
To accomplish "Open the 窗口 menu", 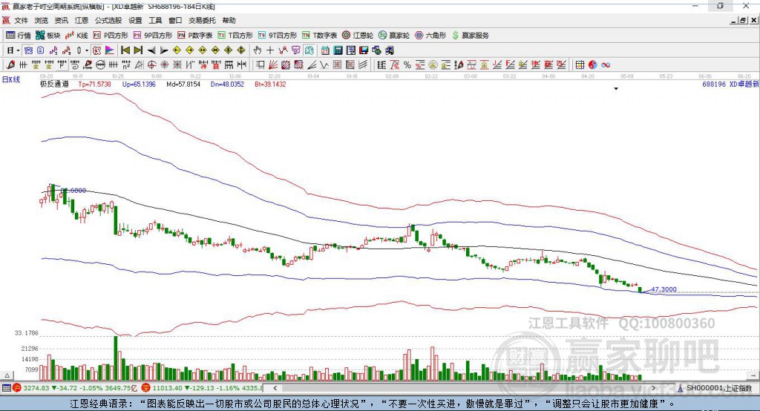I will coord(175,20).
